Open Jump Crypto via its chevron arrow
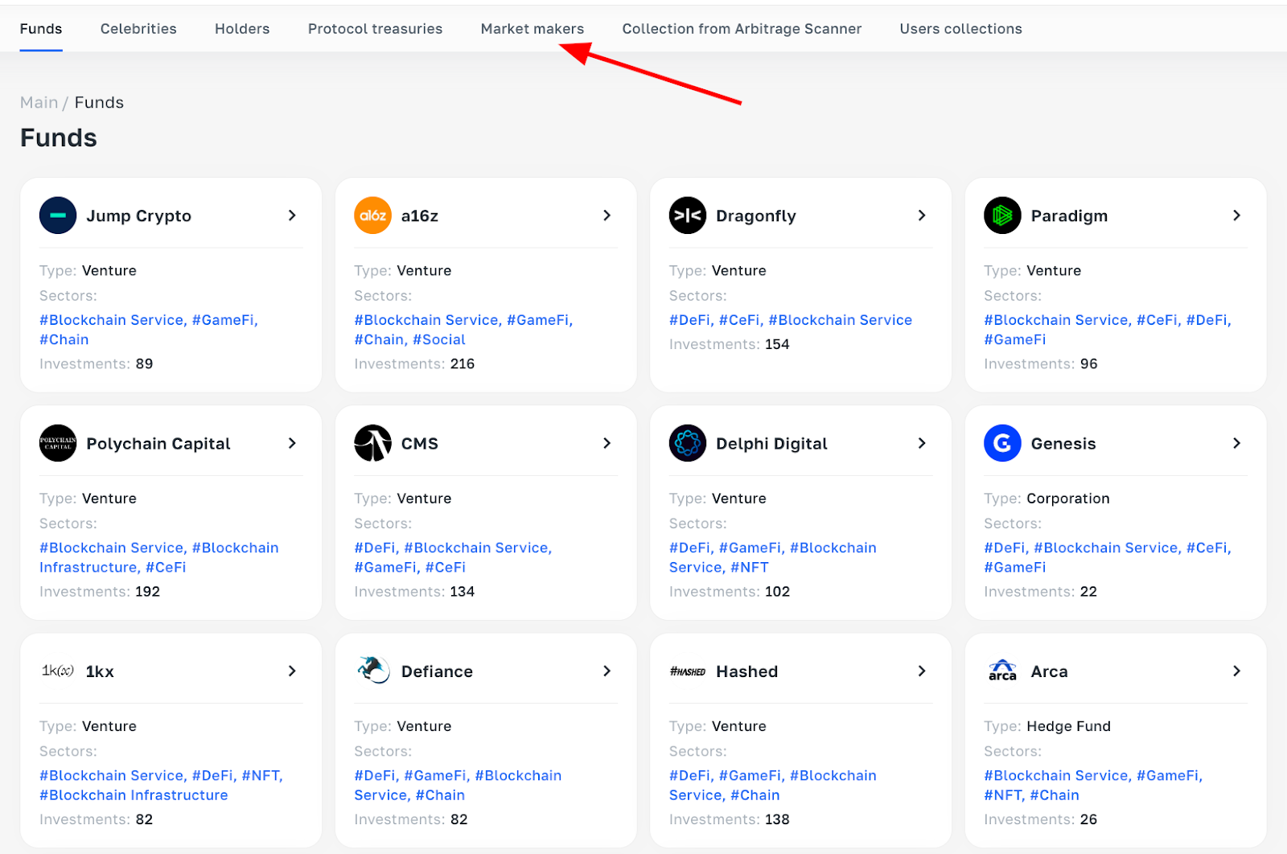1287x854 pixels. pos(292,216)
